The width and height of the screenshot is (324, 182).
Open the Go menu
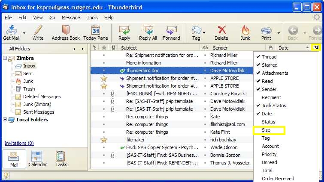pyautogui.click(x=52, y=18)
